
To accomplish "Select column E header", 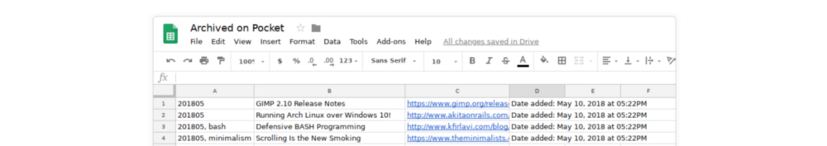I will pos(593,91).
